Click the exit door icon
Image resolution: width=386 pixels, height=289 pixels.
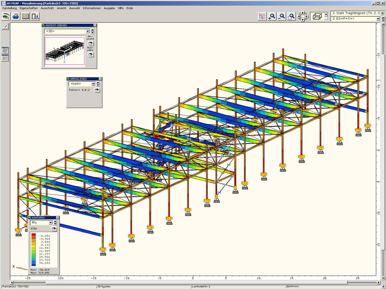[x=35, y=16]
